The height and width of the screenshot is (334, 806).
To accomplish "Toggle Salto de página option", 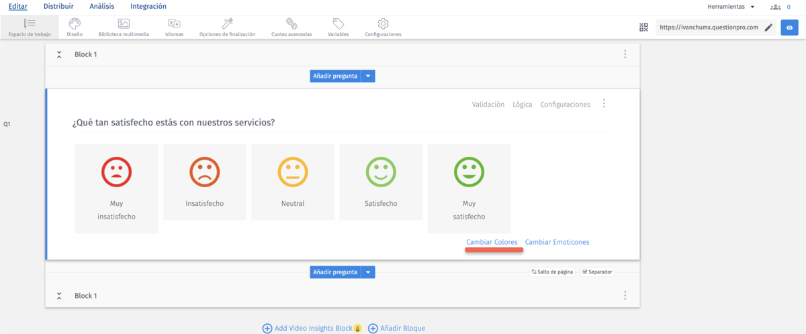I will (x=551, y=272).
